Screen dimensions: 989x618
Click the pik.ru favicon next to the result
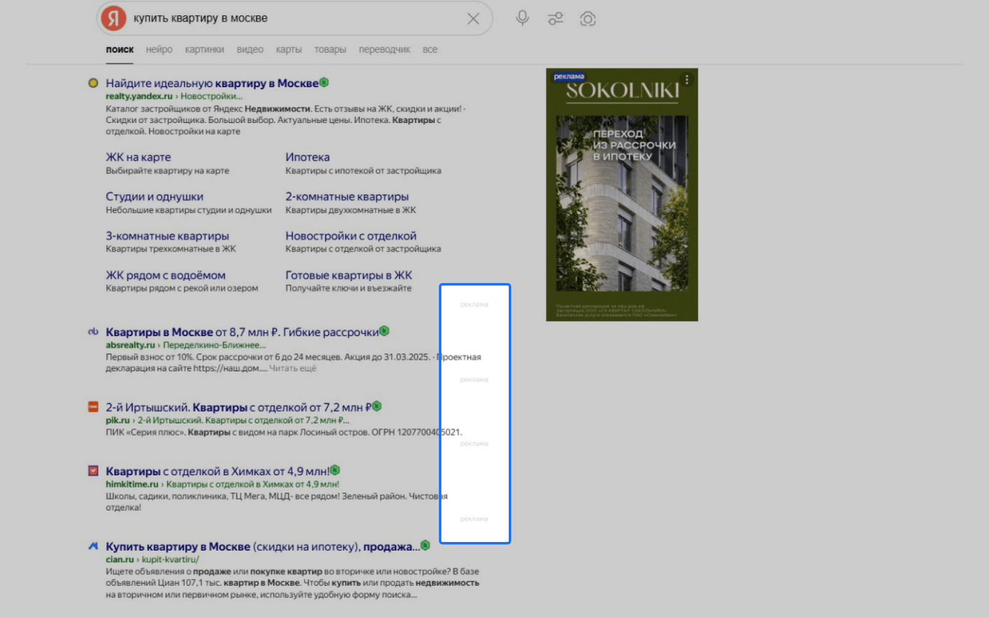93,407
